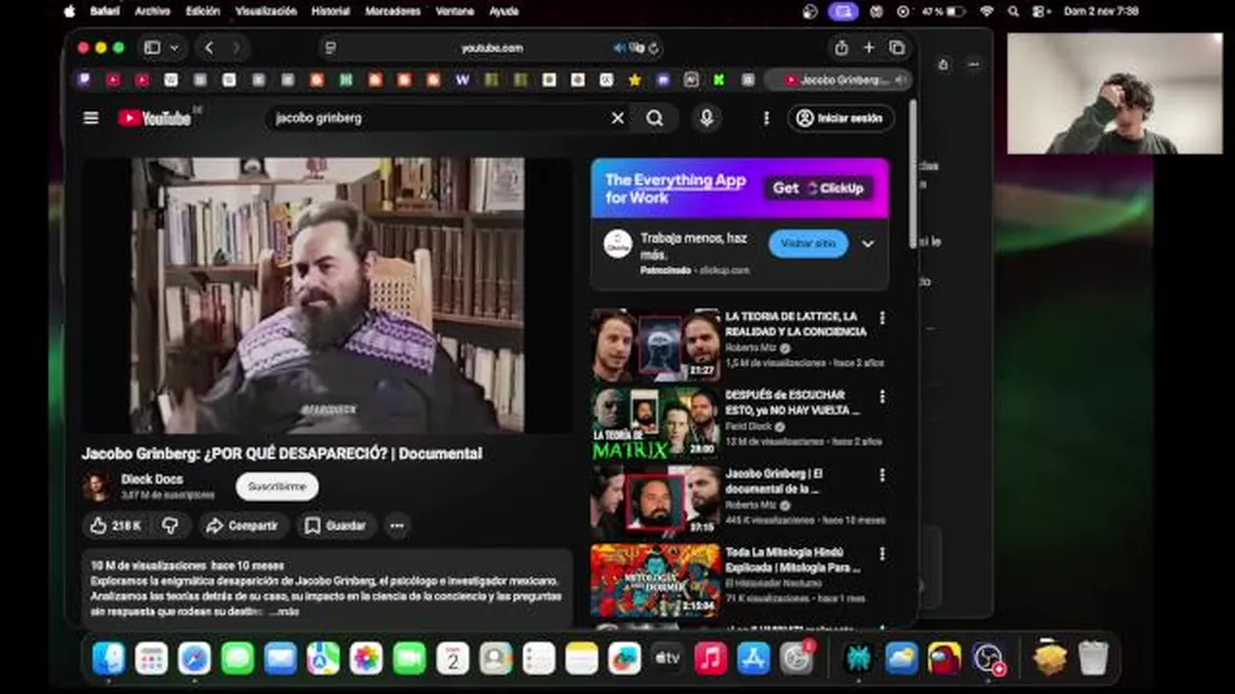This screenshot has height=694, width=1235.
Task: Click the main video player
Action: 327,296
